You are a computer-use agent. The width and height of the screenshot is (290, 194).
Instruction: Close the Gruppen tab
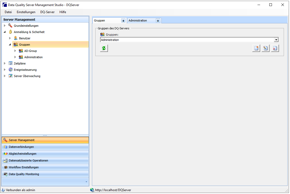pos(123,20)
